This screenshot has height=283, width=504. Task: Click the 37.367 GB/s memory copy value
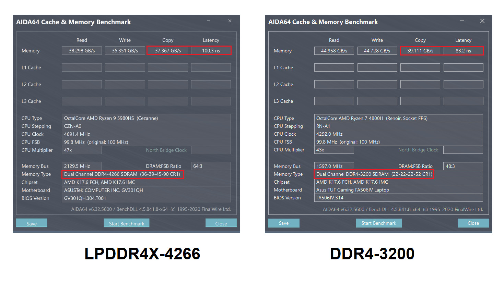(168, 51)
